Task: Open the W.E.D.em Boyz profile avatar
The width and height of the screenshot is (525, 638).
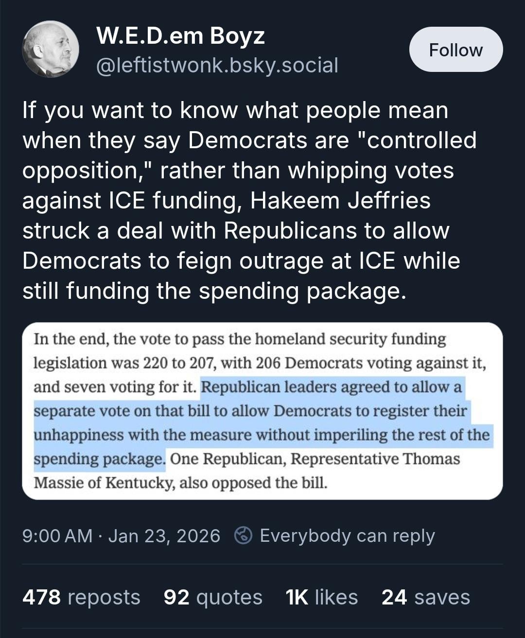Action: [x=50, y=49]
